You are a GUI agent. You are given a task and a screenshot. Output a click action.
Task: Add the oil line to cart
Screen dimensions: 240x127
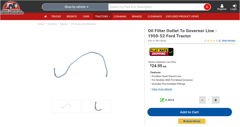click(x=190, y=112)
